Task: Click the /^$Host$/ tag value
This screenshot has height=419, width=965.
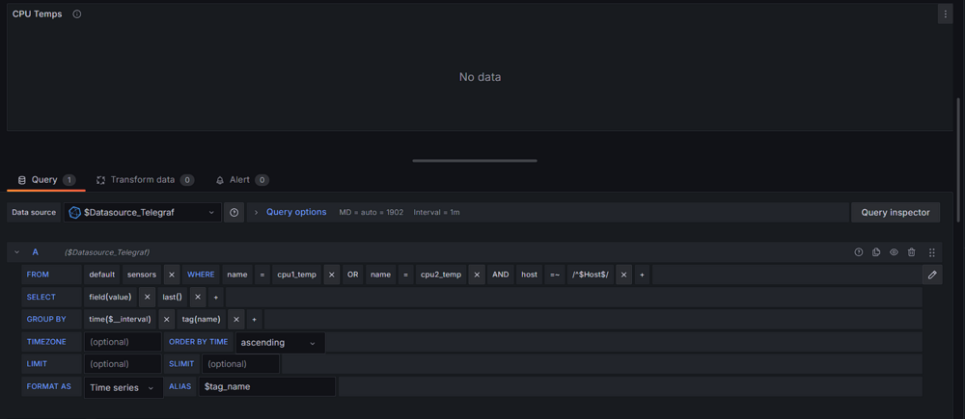Action: [x=591, y=275]
